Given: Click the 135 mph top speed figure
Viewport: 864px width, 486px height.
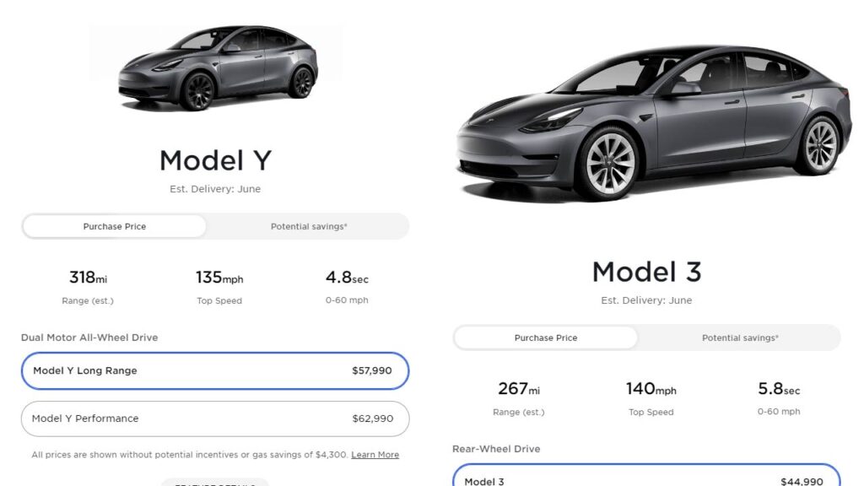Looking at the screenshot, I should 219,278.
